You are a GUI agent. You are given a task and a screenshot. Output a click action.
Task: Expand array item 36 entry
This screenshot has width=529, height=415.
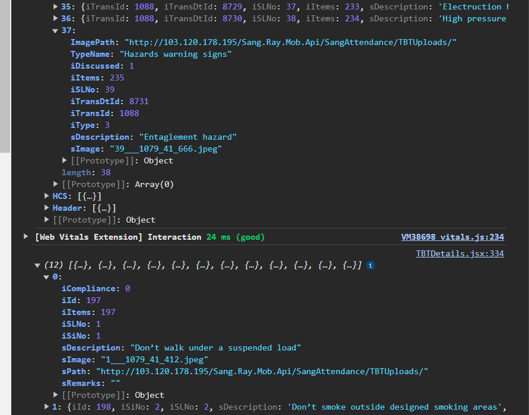coord(56,18)
